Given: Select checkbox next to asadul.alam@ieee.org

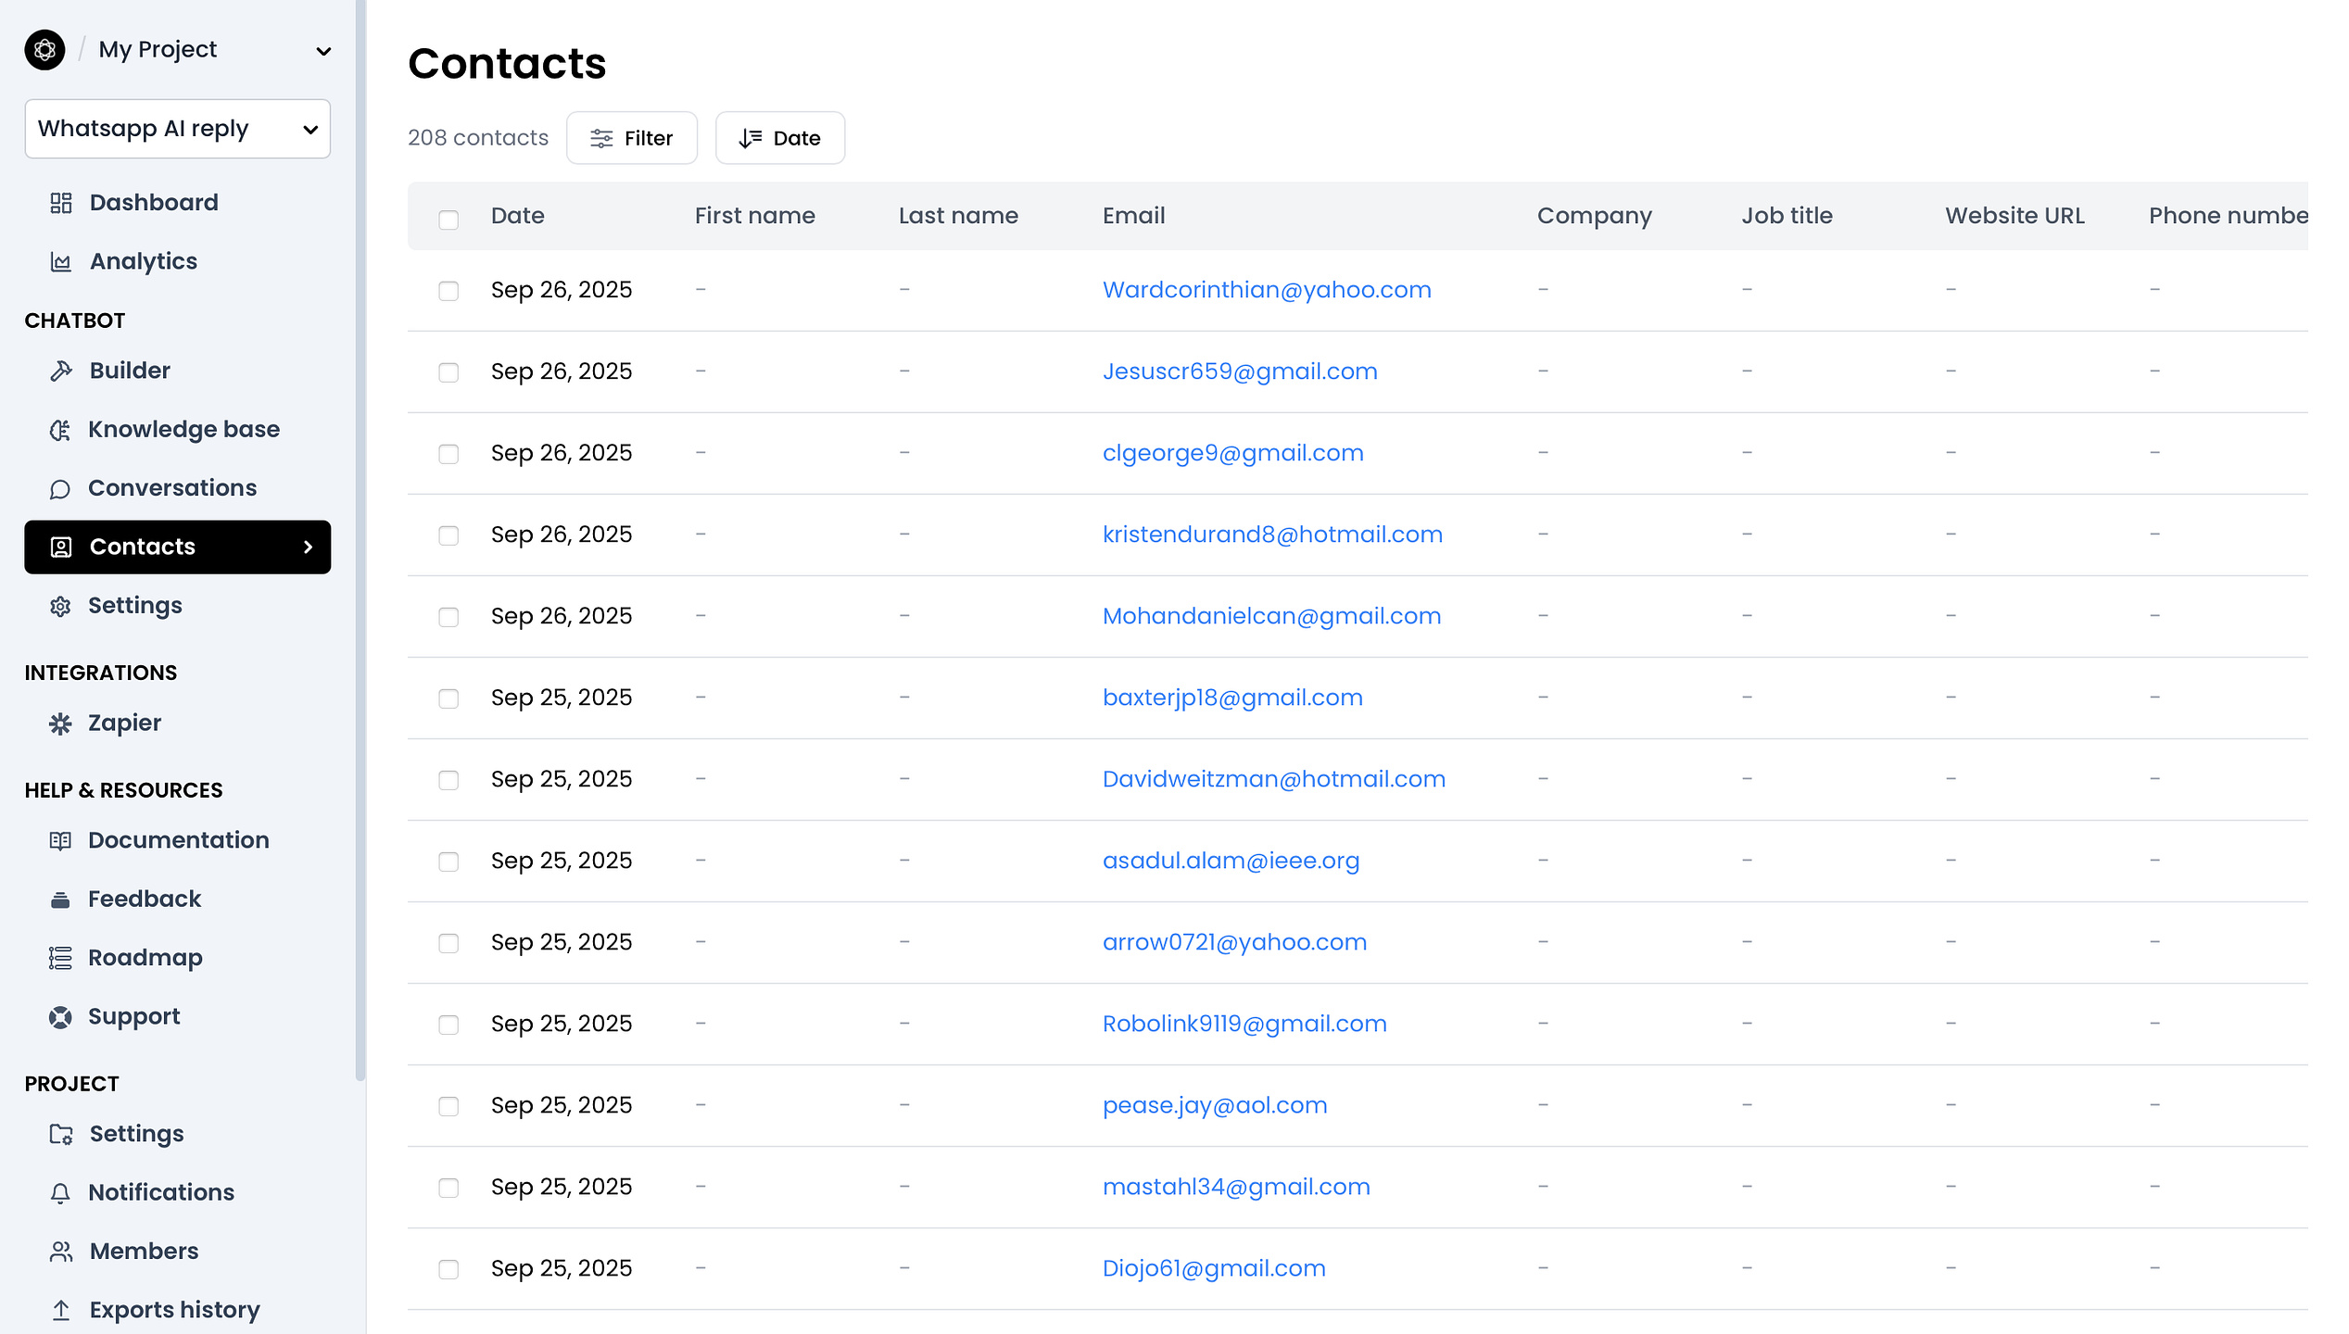Looking at the screenshot, I should coord(448,862).
